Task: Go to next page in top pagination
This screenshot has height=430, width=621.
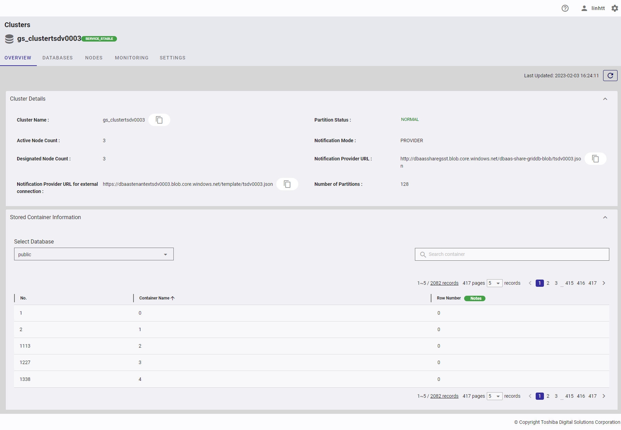Action: coord(604,283)
